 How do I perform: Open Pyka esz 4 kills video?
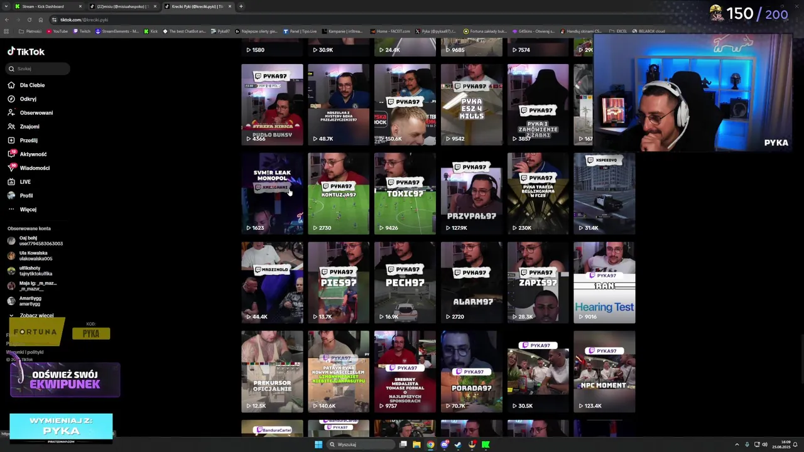click(x=472, y=104)
